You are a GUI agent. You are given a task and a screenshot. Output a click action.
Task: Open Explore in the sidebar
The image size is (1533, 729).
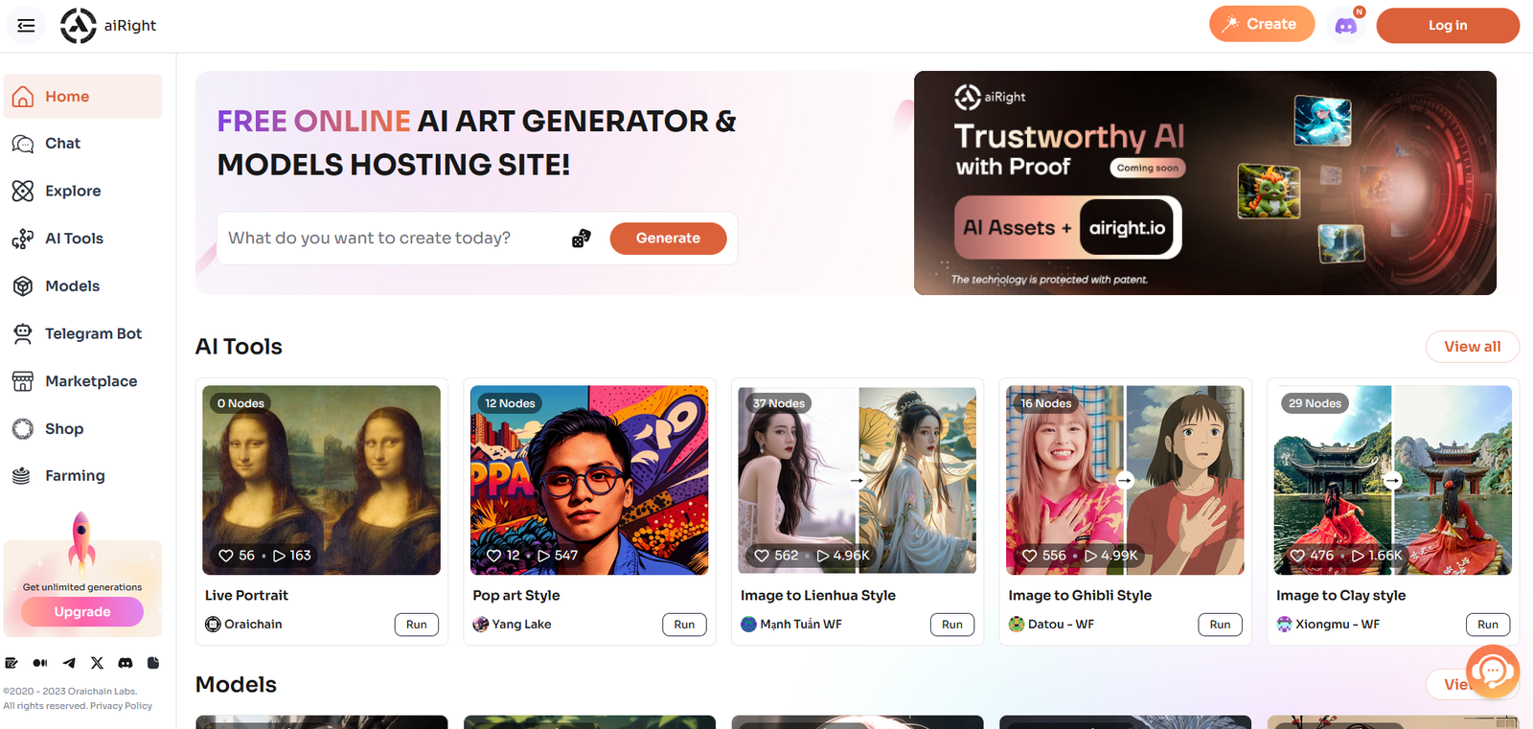click(73, 191)
